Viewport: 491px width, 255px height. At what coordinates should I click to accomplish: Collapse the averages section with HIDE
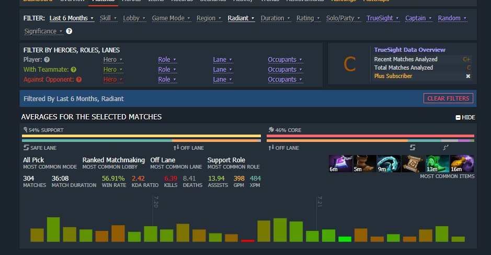(465, 117)
